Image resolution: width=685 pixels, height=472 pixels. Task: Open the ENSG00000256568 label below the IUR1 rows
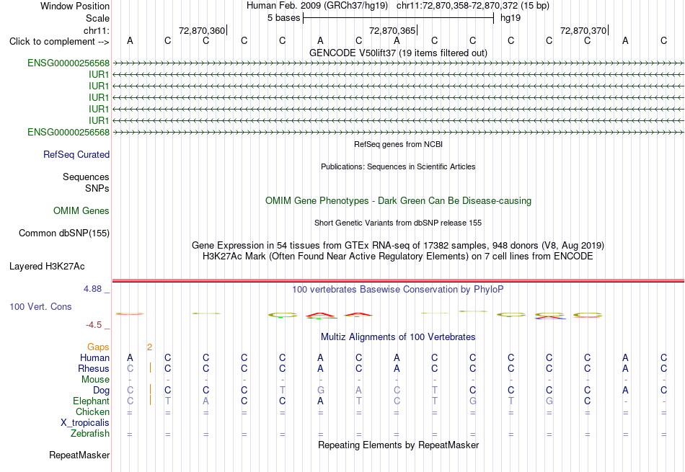[68, 132]
